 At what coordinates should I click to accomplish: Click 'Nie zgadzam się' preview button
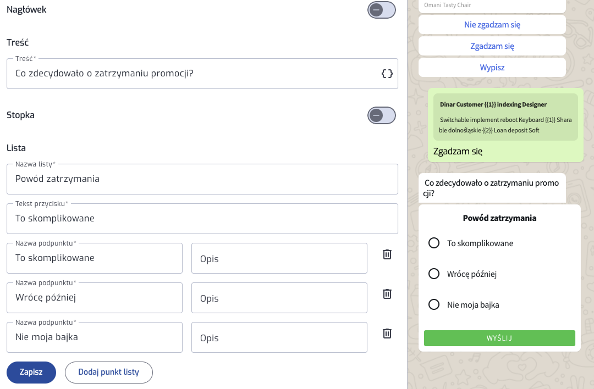pyautogui.click(x=492, y=25)
